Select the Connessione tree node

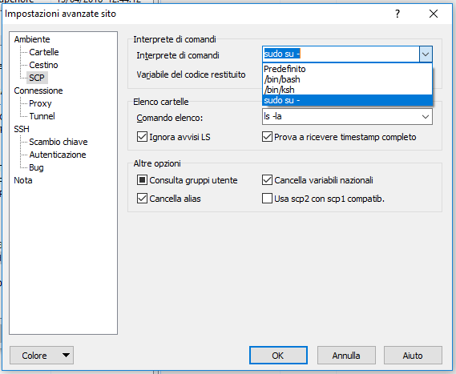38,90
